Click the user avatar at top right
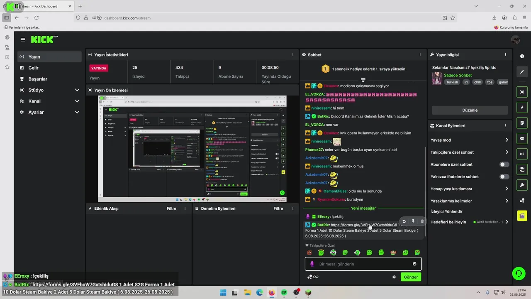Screen dimensions: 531x299 (x=516, y=40)
